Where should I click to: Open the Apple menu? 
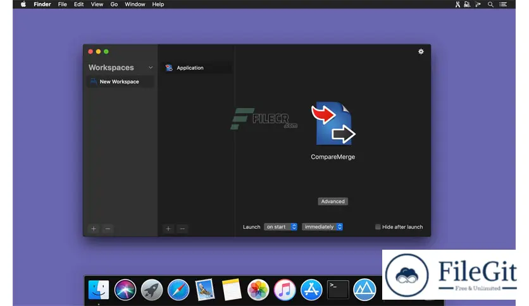pyautogui.click(x=23, y=4)
